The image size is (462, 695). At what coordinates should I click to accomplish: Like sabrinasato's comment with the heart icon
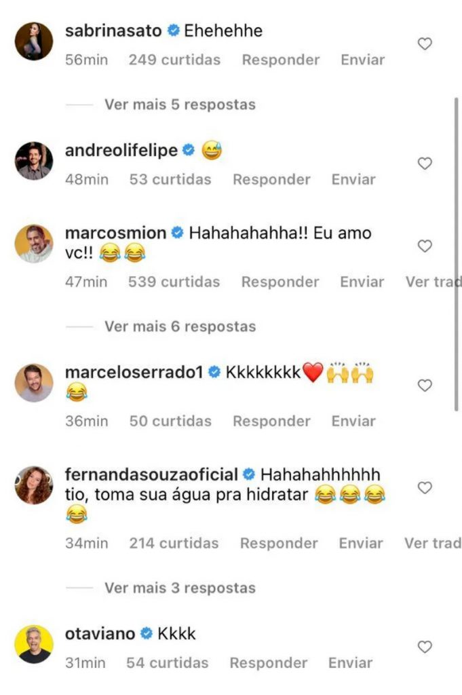tap(425, 42)
